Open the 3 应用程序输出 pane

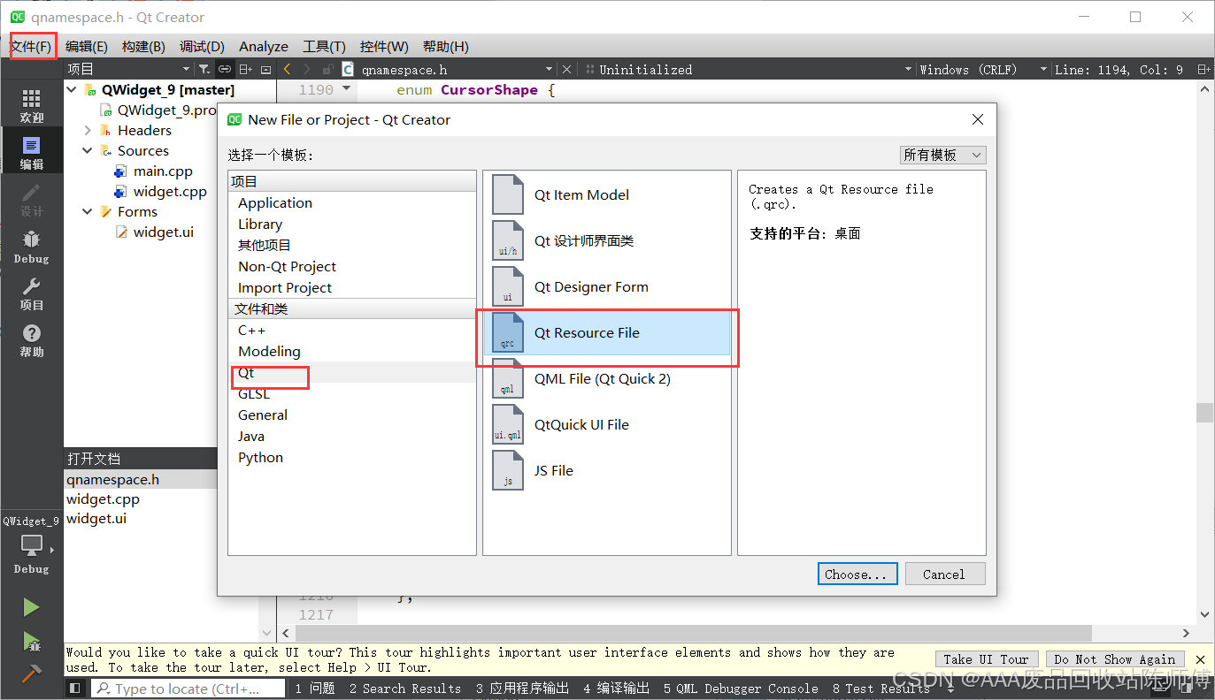tap(522, 689)
